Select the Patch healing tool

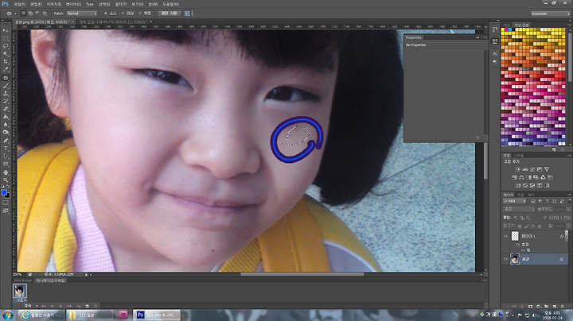click(x=6, y=78)
